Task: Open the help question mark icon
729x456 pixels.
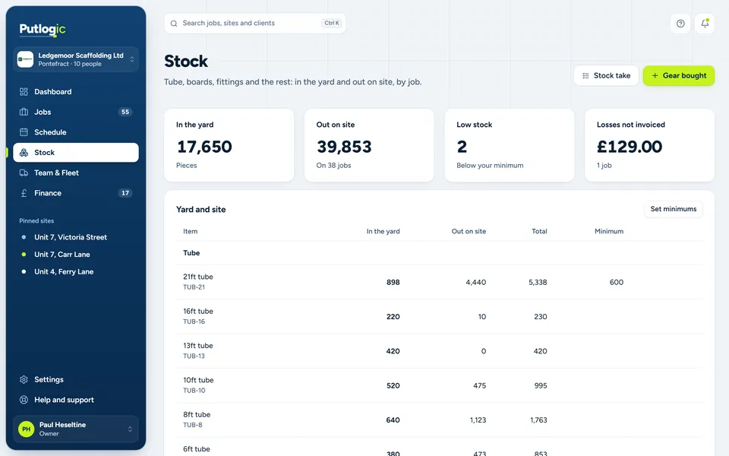Action: [680, 24]
